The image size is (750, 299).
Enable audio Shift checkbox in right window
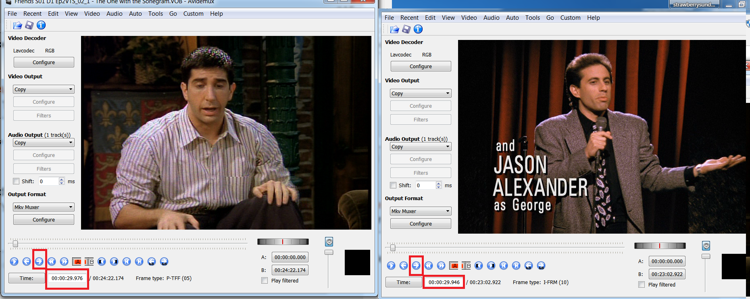pyautogui.click(x=393, y=185)
